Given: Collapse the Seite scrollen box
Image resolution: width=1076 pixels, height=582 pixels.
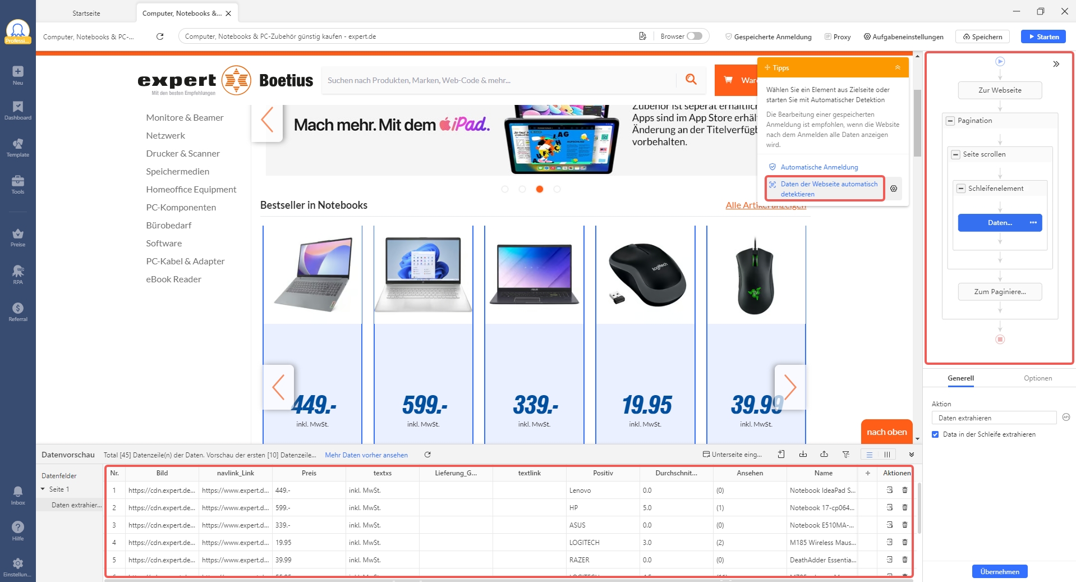Looking at the screenshot, I should tap(955, 154).
